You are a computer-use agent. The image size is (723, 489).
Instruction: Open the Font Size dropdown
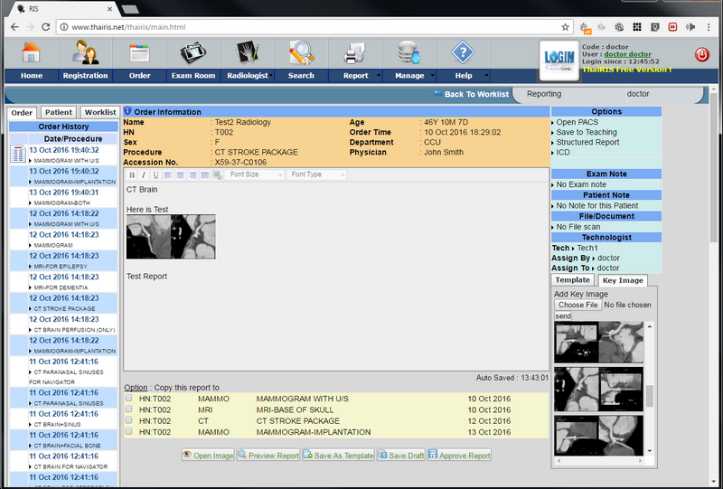[255, 174]
